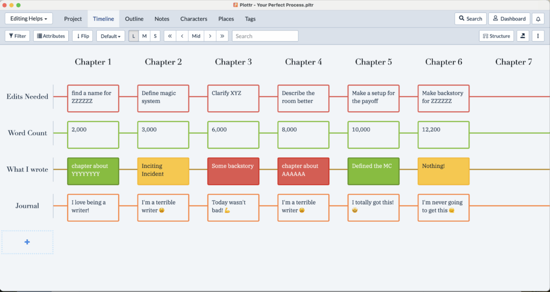Open the Tags tab
550x292 pixels.
pyautogui.click(x=250, y=19)
